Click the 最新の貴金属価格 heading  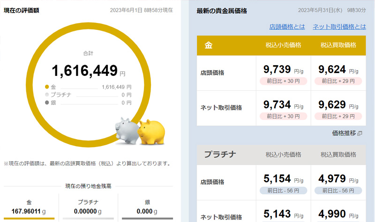point(222,11)
